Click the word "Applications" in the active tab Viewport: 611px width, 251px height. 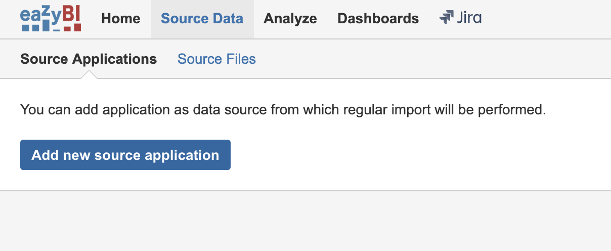[114, 59]
